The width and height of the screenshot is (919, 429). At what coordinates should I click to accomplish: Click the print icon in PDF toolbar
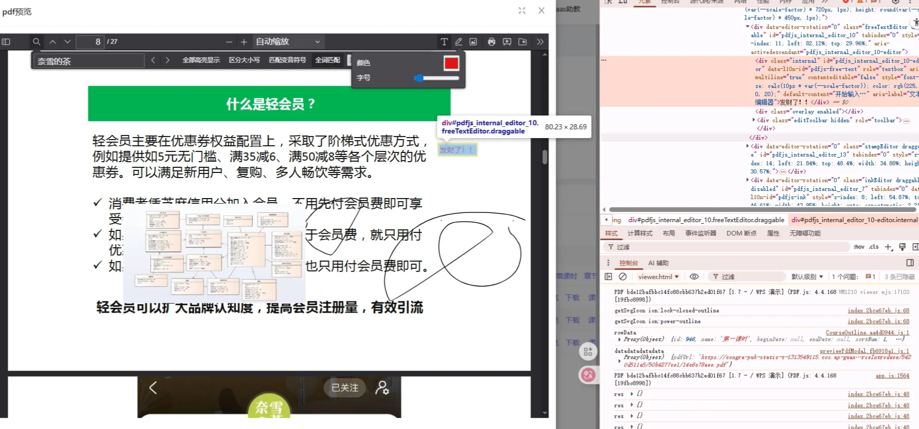coord(491,42)
